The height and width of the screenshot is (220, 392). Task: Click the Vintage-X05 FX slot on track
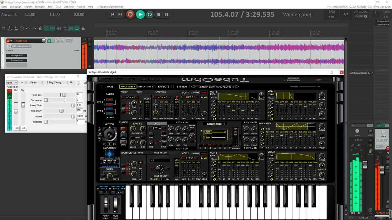[17, 56]
